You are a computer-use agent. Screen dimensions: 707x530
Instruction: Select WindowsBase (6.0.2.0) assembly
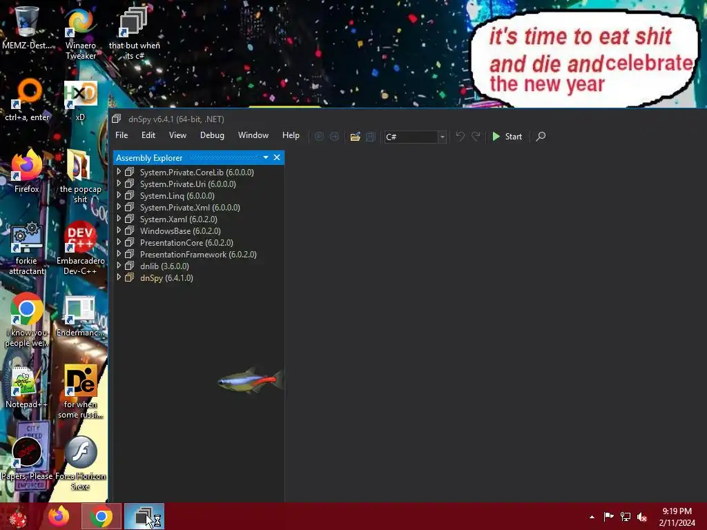point(180,230)
